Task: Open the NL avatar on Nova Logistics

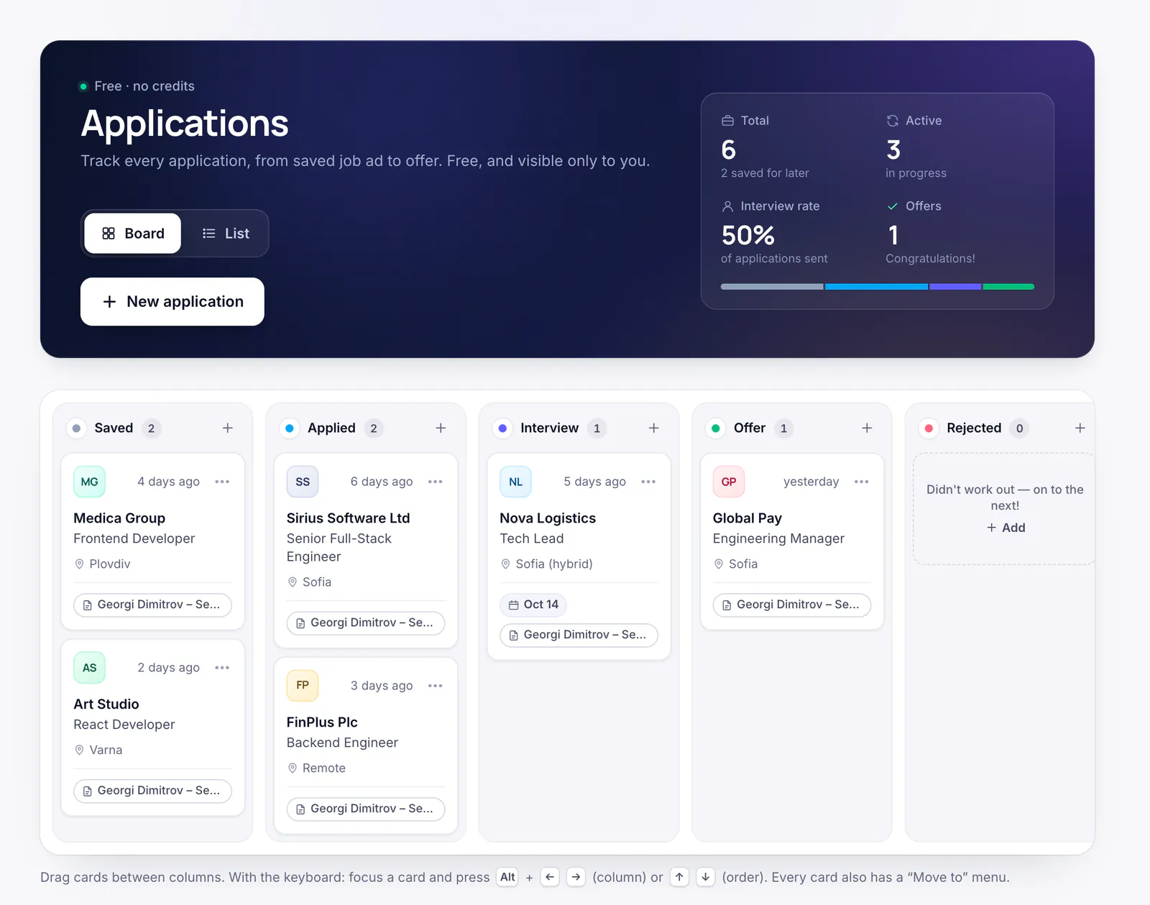Action: click(x=516, y=482)
